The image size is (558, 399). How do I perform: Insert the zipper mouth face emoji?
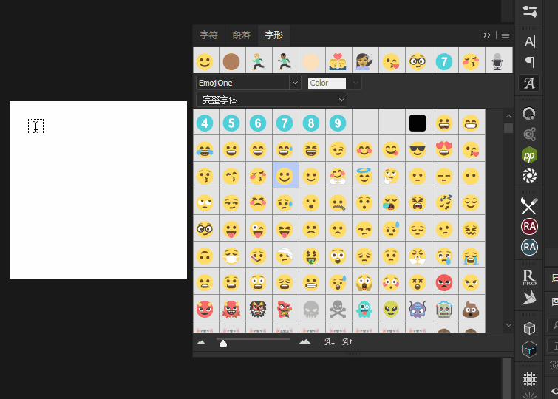[x=338, y=202]
